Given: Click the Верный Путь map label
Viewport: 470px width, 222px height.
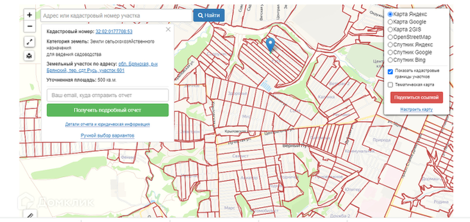Looking at the screenshot, I should click(296, 145).
